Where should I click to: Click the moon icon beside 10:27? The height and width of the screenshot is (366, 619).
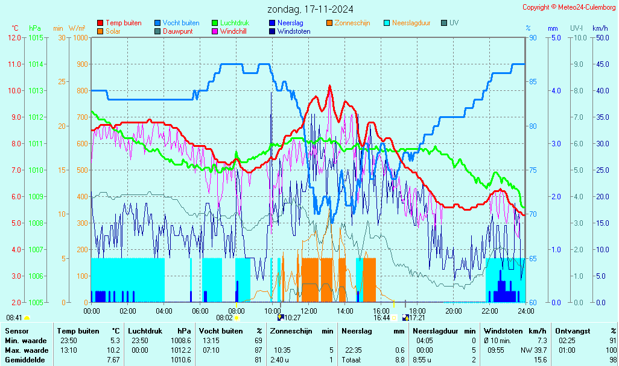(280, 317)
